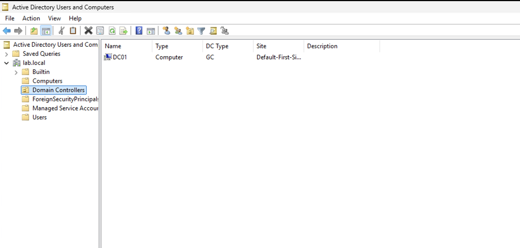Click the Cut scissors icon

click(x=61, y=31)
